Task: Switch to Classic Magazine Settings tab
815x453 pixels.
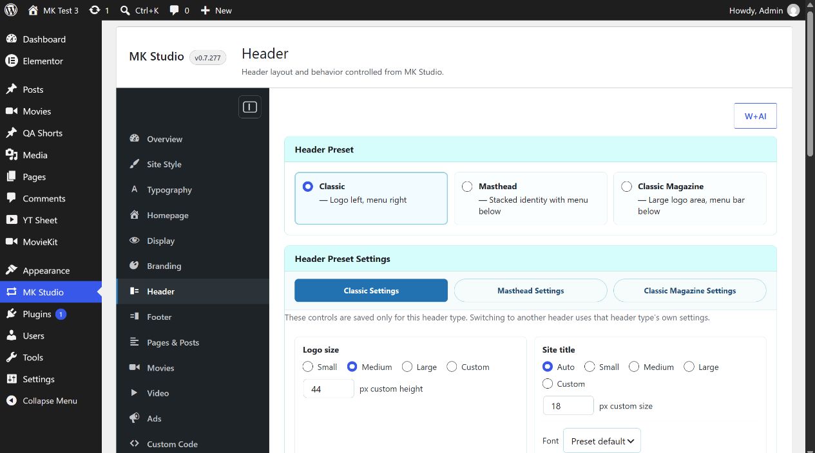Action: click(690, 291)
